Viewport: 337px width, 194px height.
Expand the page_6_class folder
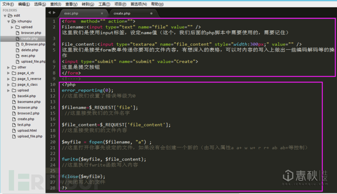[8, 85]
